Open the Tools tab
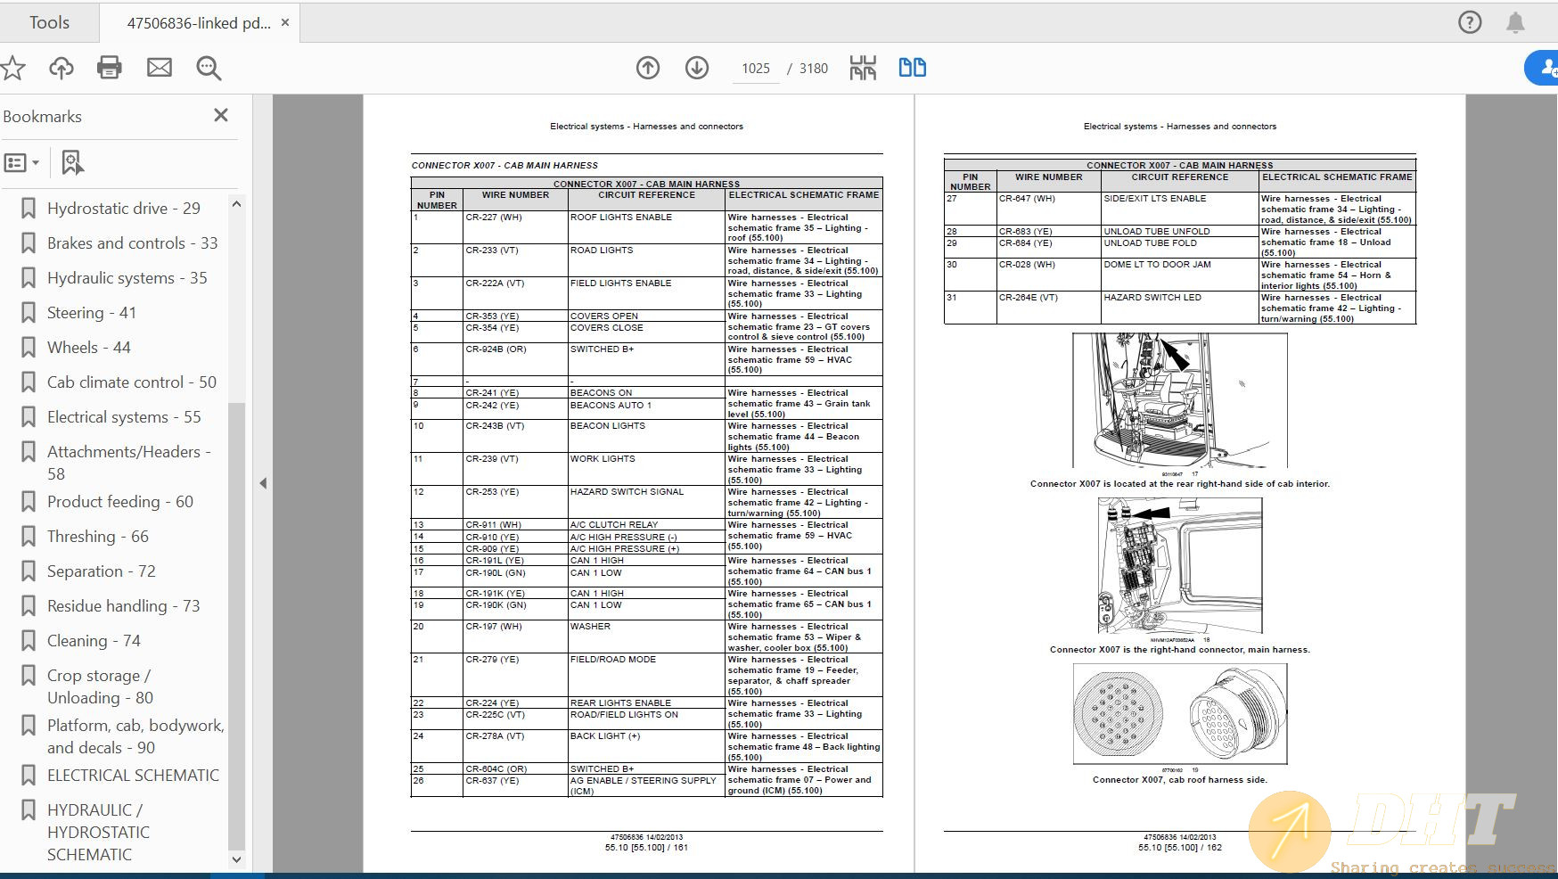This screenshot has width=1558, height=879. [49, 22]
